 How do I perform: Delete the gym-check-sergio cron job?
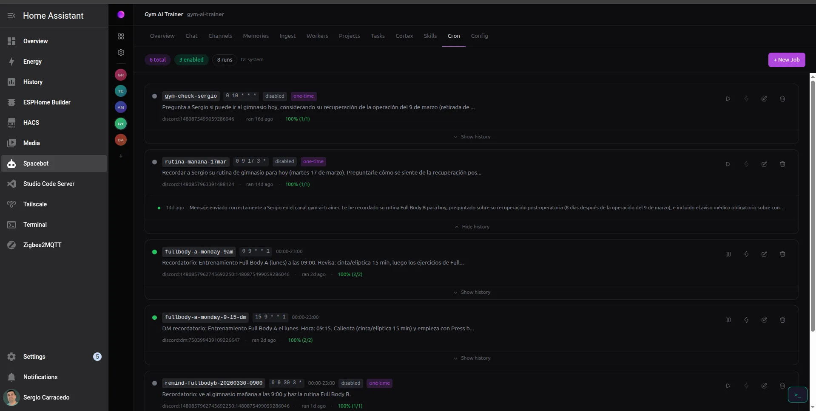[782, 99]
